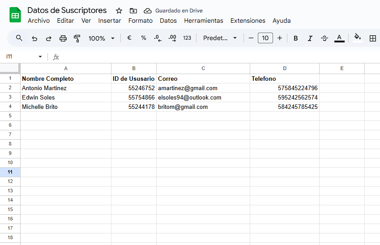Select the phone cell 584245785425

[285, 107]
